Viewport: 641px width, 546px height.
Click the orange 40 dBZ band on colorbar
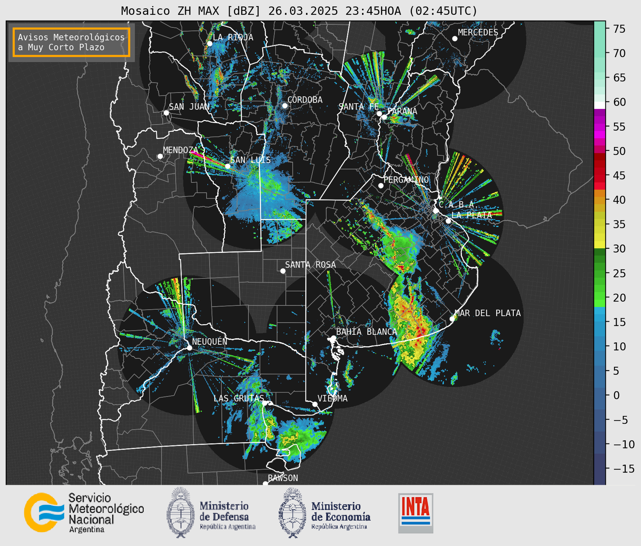(x=600, y=200)
